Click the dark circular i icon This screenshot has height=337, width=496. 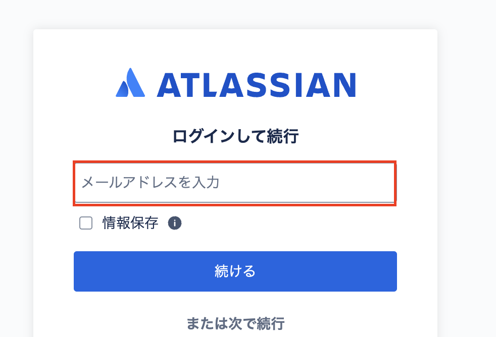(x=175, y=223)
